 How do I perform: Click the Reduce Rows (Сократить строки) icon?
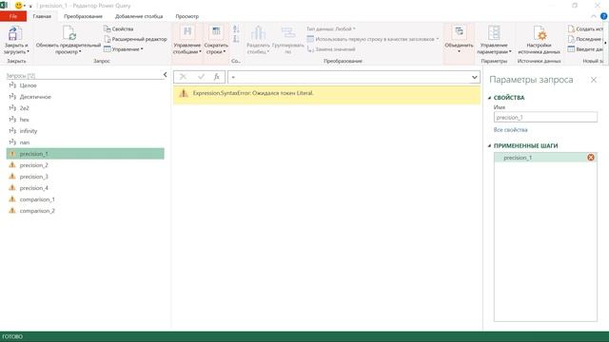(x=216, y=32)
